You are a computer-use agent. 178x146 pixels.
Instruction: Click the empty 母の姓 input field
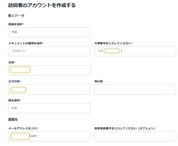(135, 89)
